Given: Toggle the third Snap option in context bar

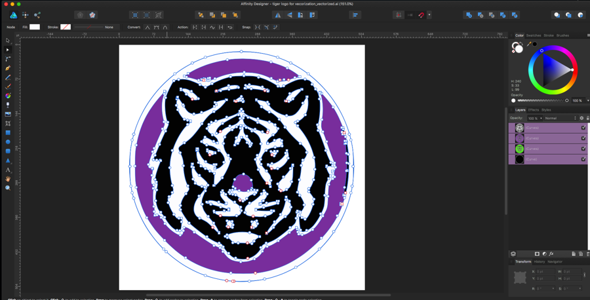Looking at the screenshot, I should click(275, 27).
